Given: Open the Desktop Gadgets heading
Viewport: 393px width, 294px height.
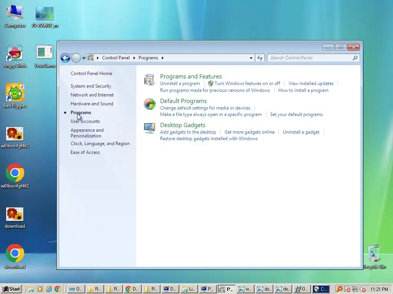Looking at the screenshot, I should pyautogui.click(x=182, y=125).
